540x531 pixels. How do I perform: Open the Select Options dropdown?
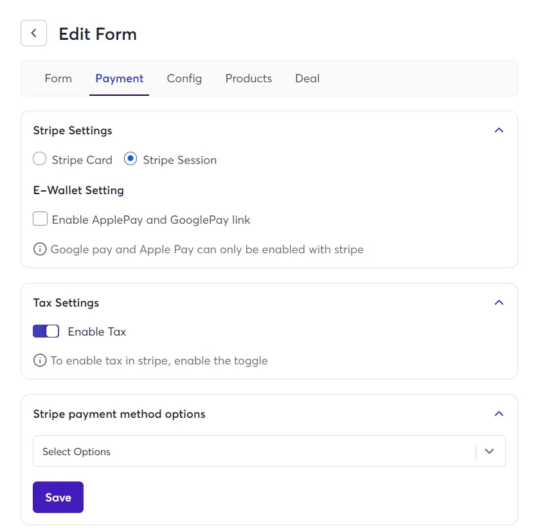click(257, 451)
